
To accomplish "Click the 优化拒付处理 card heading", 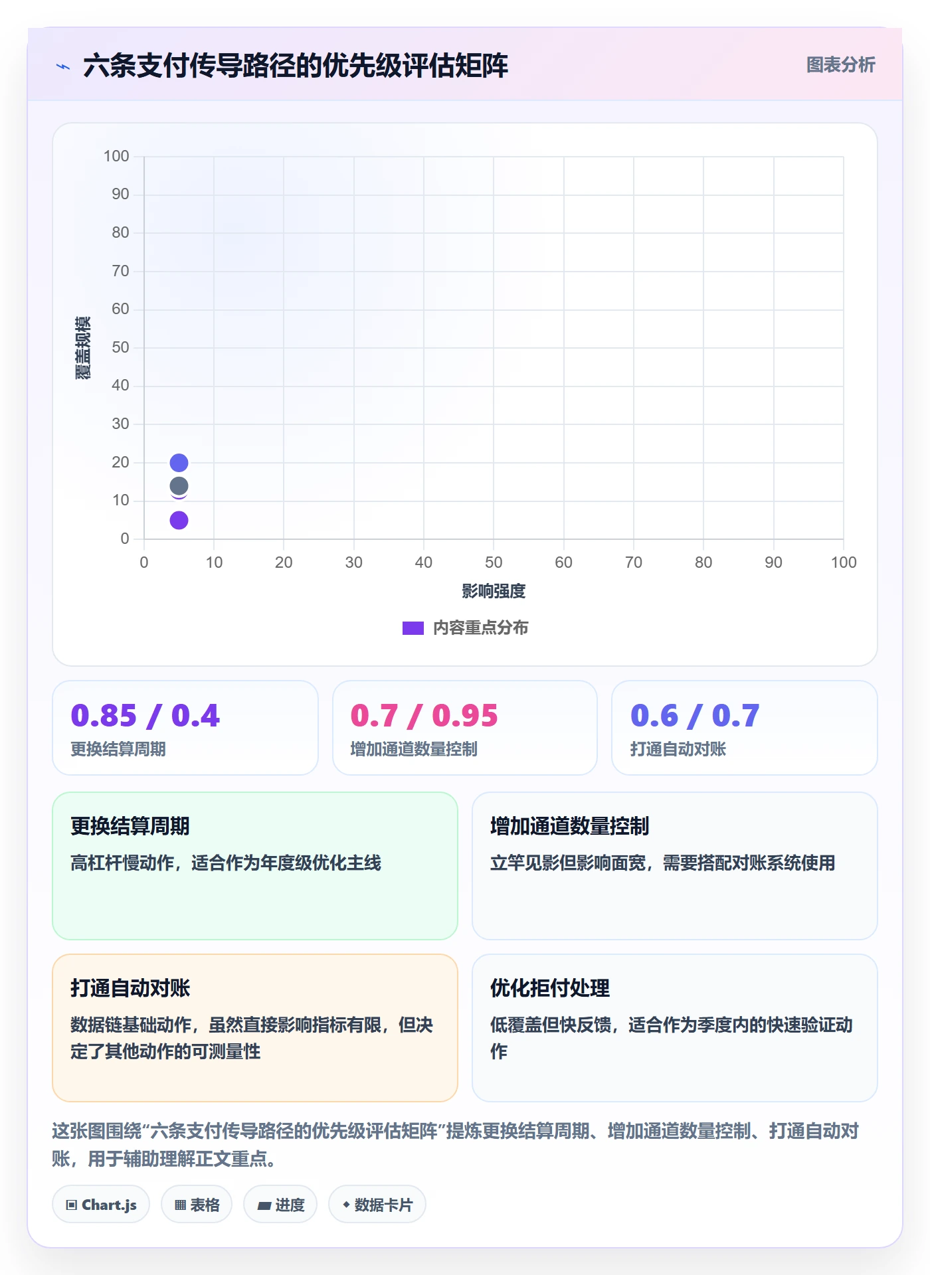I will (550, 988).
